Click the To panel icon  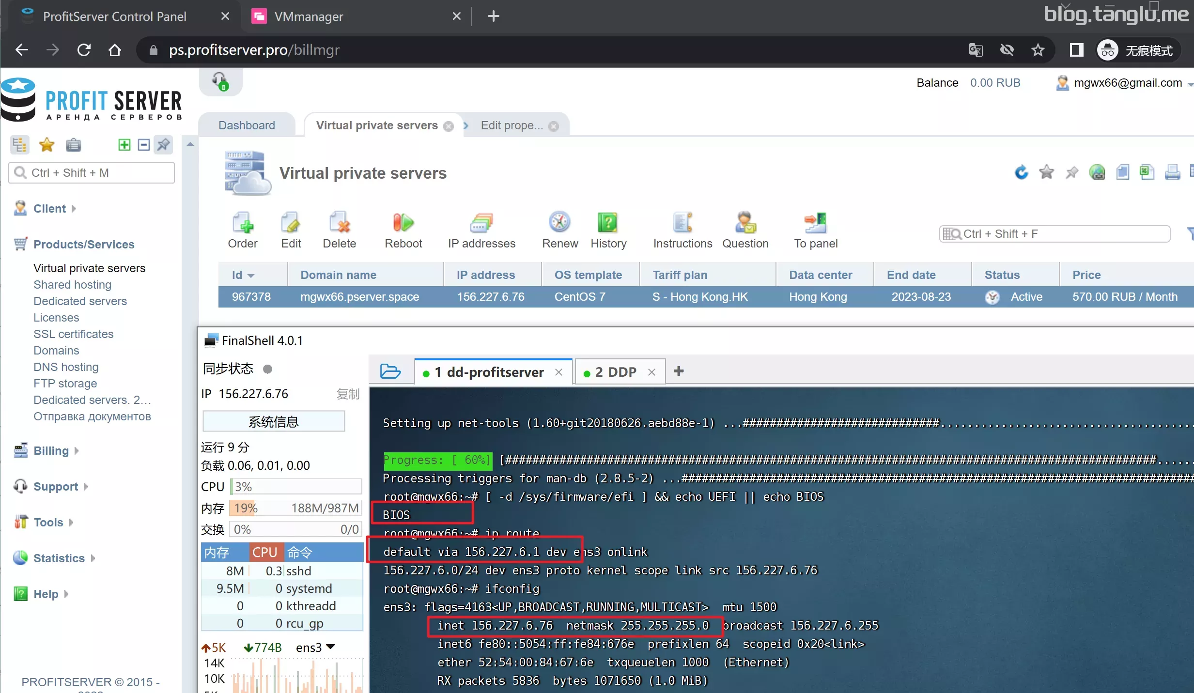pos(815,223)
